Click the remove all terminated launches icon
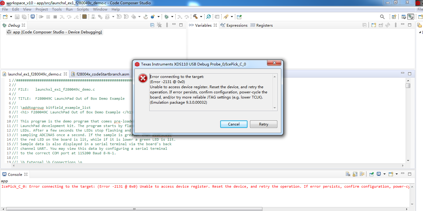The width and height of the screenshot is (423, 211). click(x=159, y=25)
